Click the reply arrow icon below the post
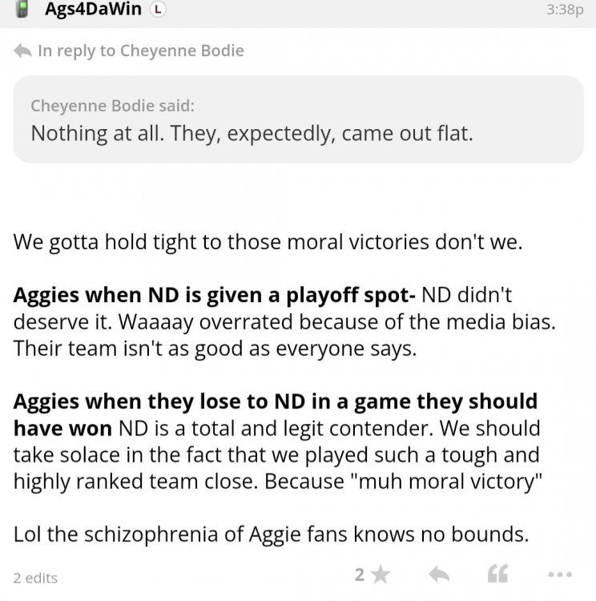This screenshot has height=601, width=596. 438,574
